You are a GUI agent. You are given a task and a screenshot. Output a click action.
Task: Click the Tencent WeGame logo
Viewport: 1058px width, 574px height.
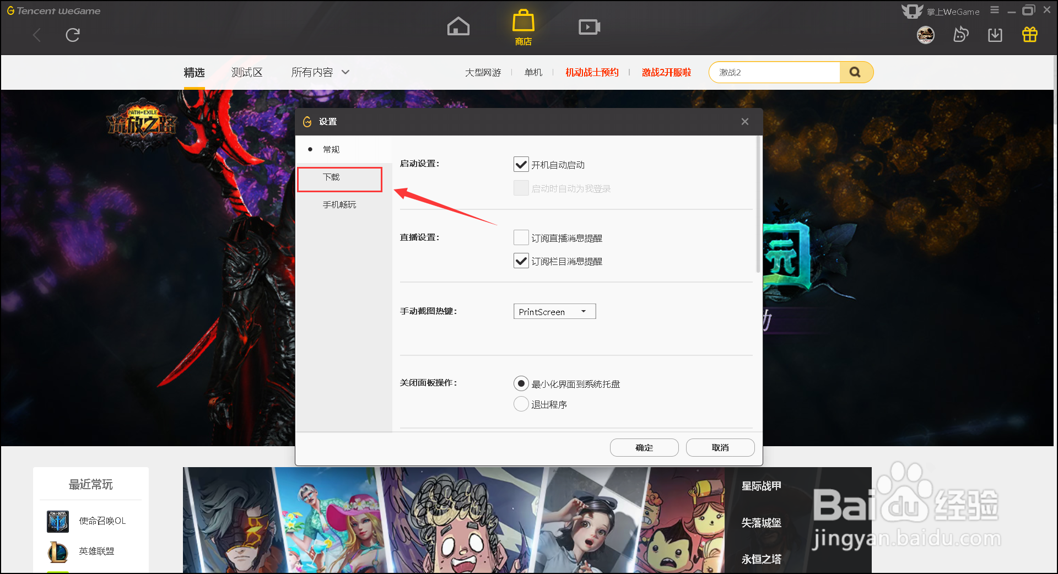[x=53, y=10]
